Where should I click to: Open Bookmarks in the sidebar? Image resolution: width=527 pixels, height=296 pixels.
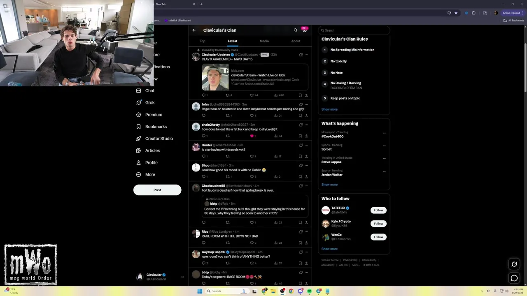point(151,127)
